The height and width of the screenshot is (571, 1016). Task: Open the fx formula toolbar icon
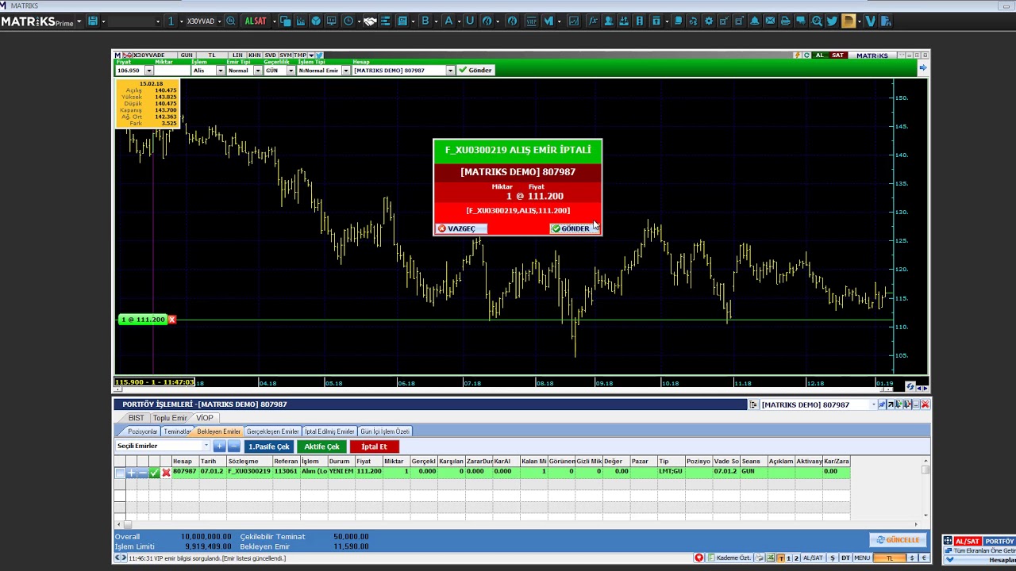pyautogui.click(x=592, y=21)
